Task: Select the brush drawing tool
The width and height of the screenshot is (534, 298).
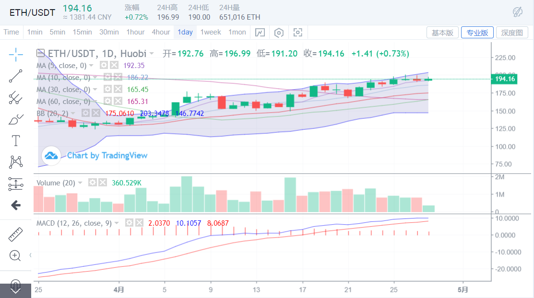Action: point(16,118)
